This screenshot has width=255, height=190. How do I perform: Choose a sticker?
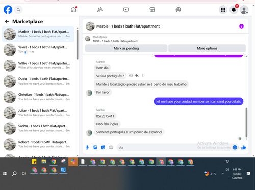tap(103, 147)
